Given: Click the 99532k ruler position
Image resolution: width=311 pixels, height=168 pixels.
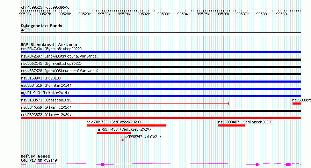Looking at the screenshot, I should click(144, 14).
